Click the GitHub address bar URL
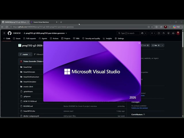 click(43, 27)
